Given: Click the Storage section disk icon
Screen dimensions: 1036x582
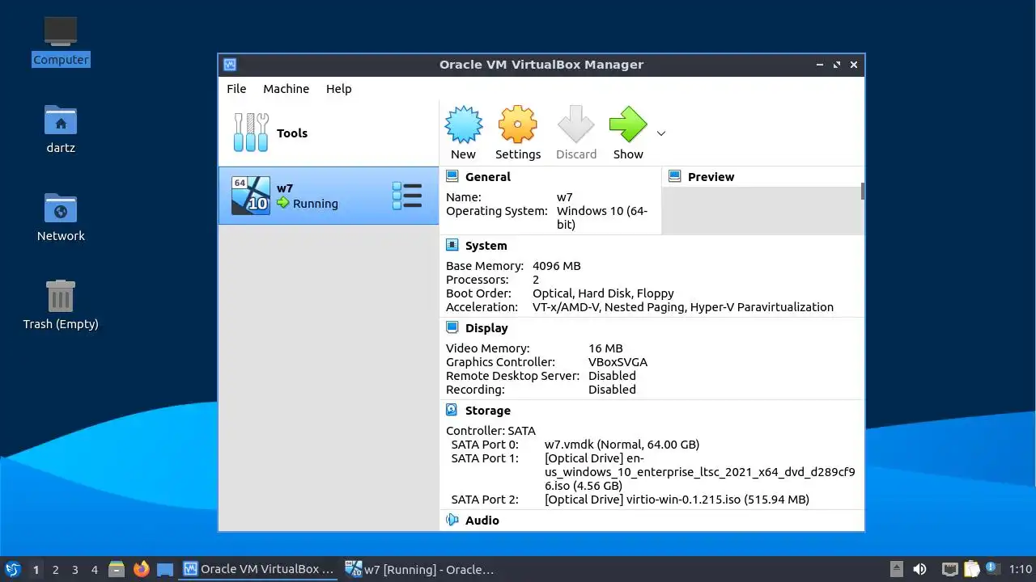Looking at the screenshot, I should 452,410.
